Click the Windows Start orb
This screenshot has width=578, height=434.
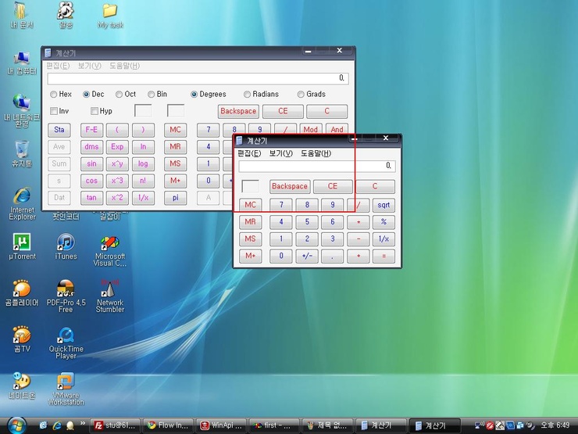tap(16, 425)
